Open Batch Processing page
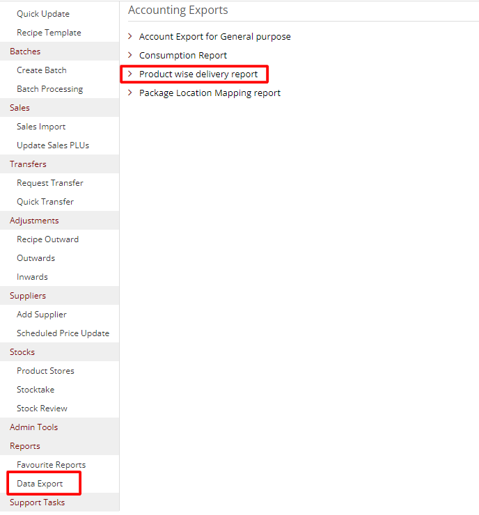 pyautogui.click(x=49, y=88)
